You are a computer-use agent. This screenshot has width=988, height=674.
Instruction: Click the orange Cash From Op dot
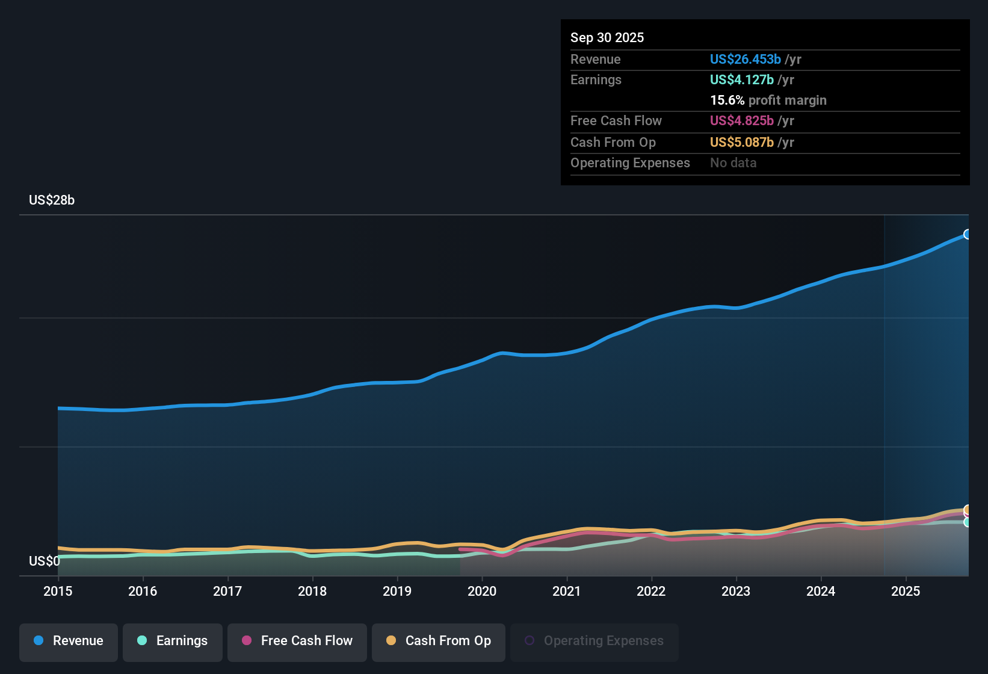[391, 641]
